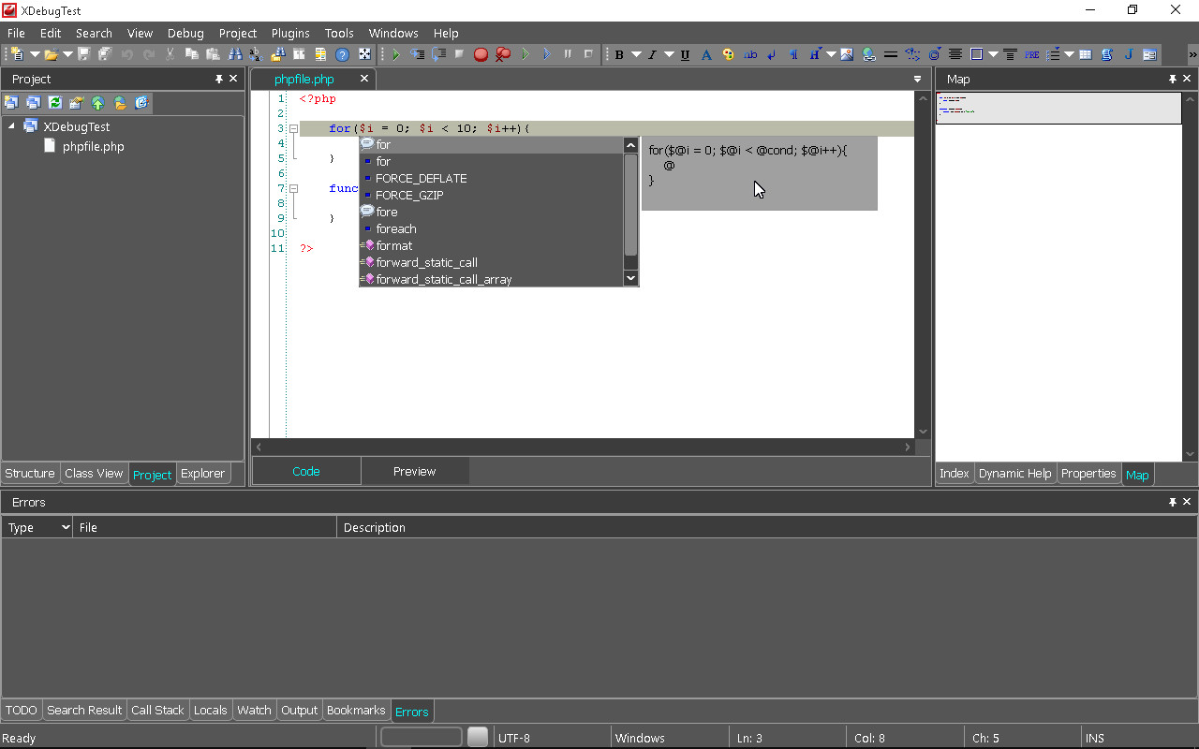Click the File column header in Errors

coord(204,528)
